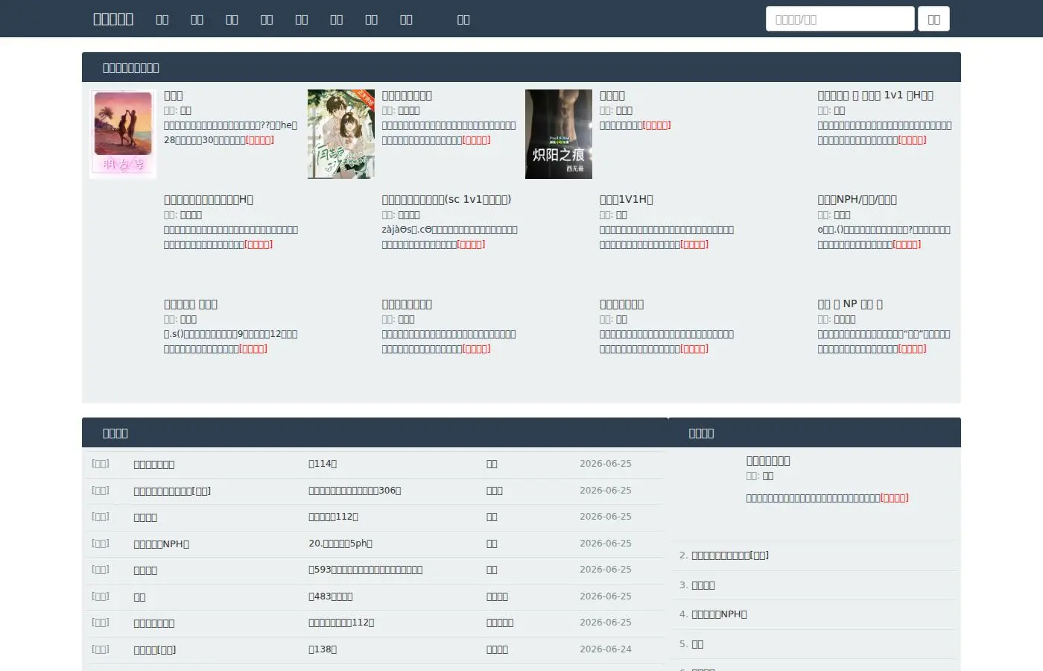The height and width of the screenshot is (671, 1043).
Task: Open the chapter link numbered 593
Action: pyautogui.click(x=365, y=570)
